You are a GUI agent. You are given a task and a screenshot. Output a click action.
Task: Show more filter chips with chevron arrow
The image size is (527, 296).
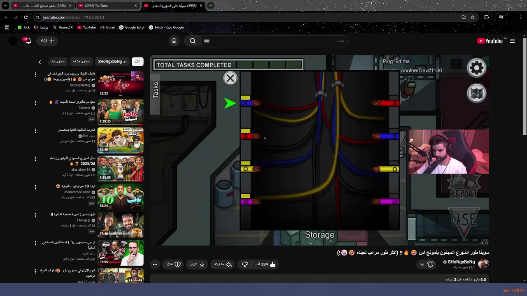point(40,62)
